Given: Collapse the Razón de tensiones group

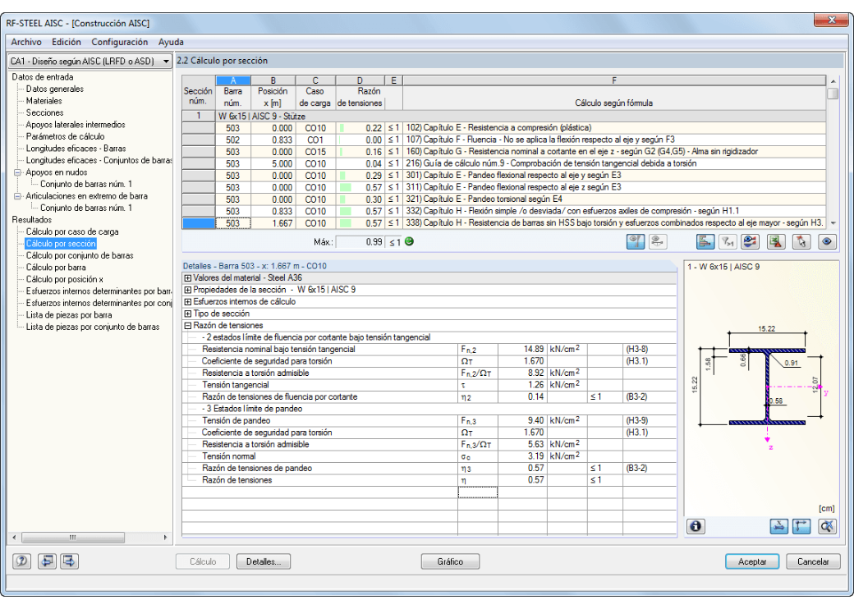Looking at the screenshot, I should 188,326.
